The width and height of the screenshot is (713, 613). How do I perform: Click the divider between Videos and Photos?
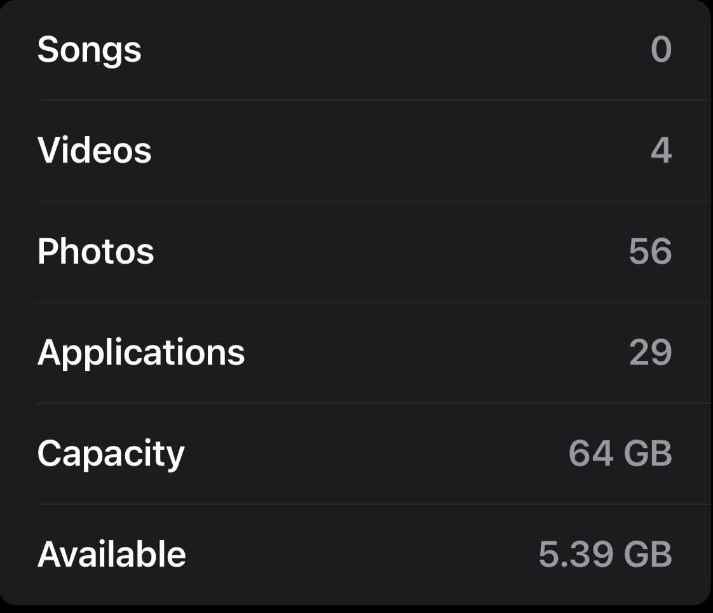click(x=374, y=201)
